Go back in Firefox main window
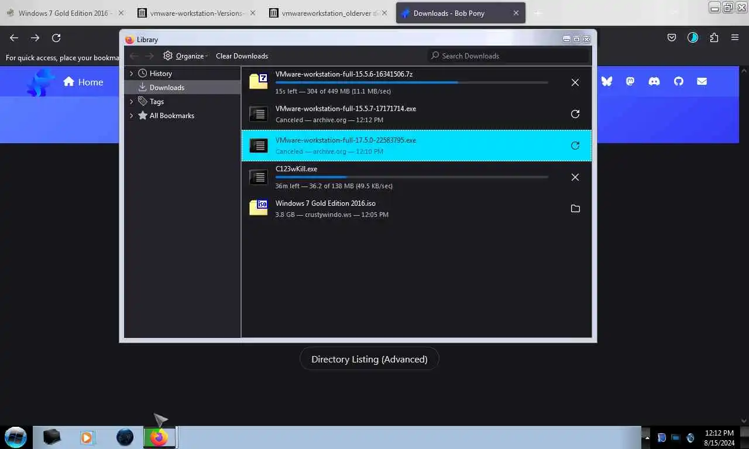 point(14,37)
